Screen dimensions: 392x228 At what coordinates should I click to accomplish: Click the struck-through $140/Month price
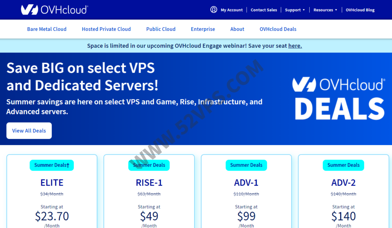pos(343,194)
